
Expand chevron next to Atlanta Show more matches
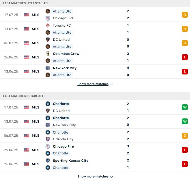(x=111, y=84)
